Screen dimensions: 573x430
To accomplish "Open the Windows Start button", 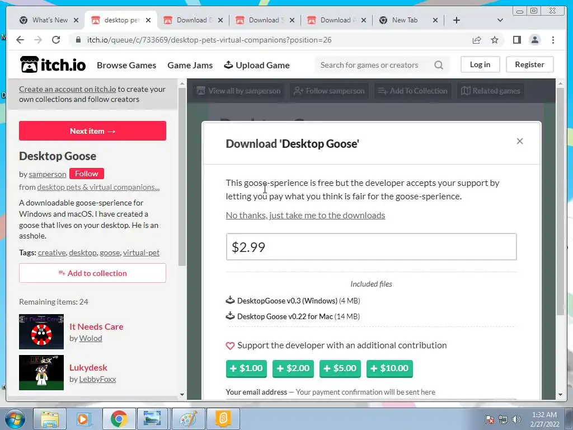I will [x=15, y=419].
